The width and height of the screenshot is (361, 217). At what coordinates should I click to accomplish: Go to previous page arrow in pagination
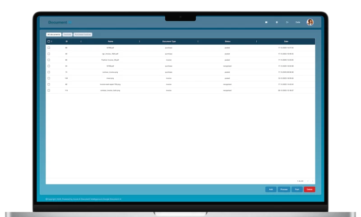pos(308,181)
